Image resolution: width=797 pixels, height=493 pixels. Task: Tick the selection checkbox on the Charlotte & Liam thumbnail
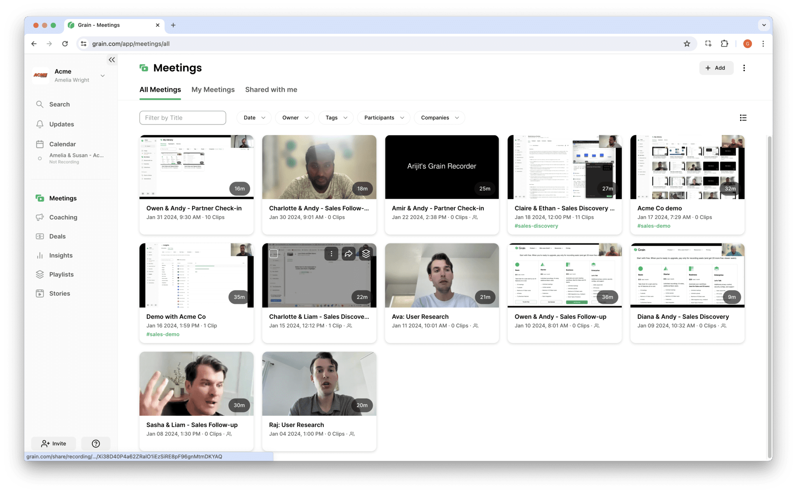(274, 253)
